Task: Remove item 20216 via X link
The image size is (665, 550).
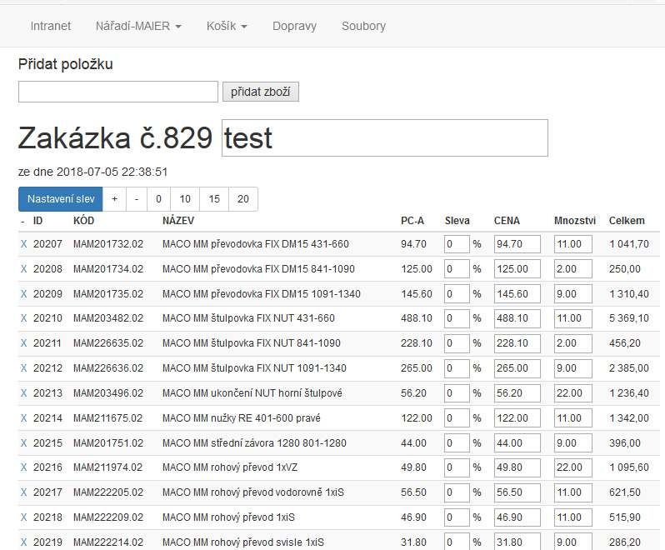Action: tap(23, 467)
